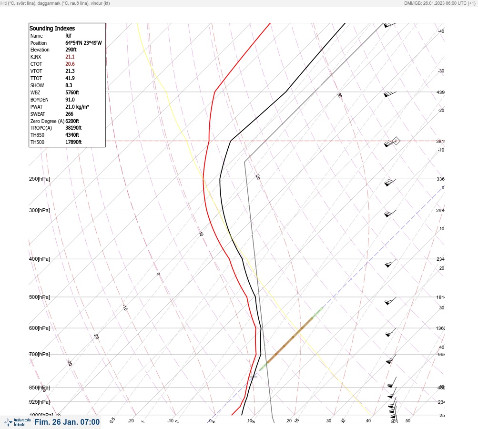Viewport: 478px width, 429px height.
Task: Click the TTOT value 41.9
Action: point(70,78)
